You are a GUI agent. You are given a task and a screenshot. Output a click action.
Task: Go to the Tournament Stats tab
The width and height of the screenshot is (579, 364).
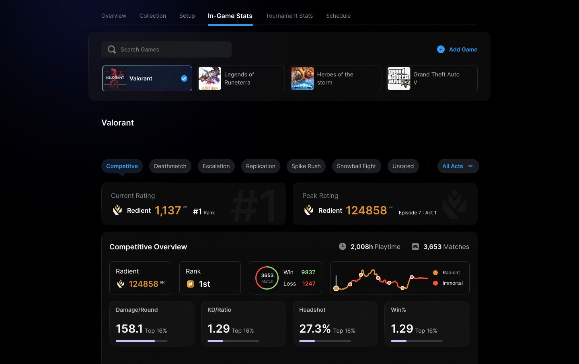coord(289,16)
